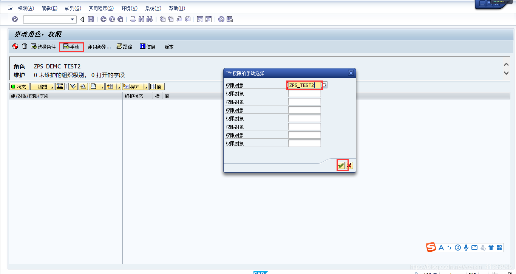Click the tree toolbar print icon
Screen dimensions: 516x274
tap(93, 87)
